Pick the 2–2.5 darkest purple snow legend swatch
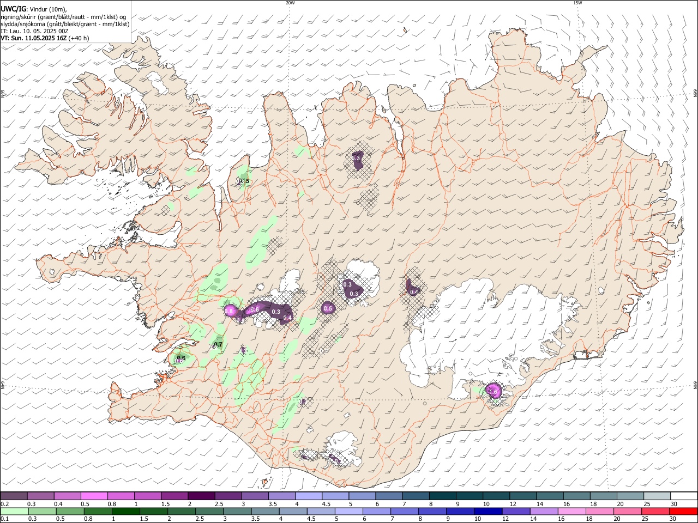This screenshot has width=698, height=523. 201,496
